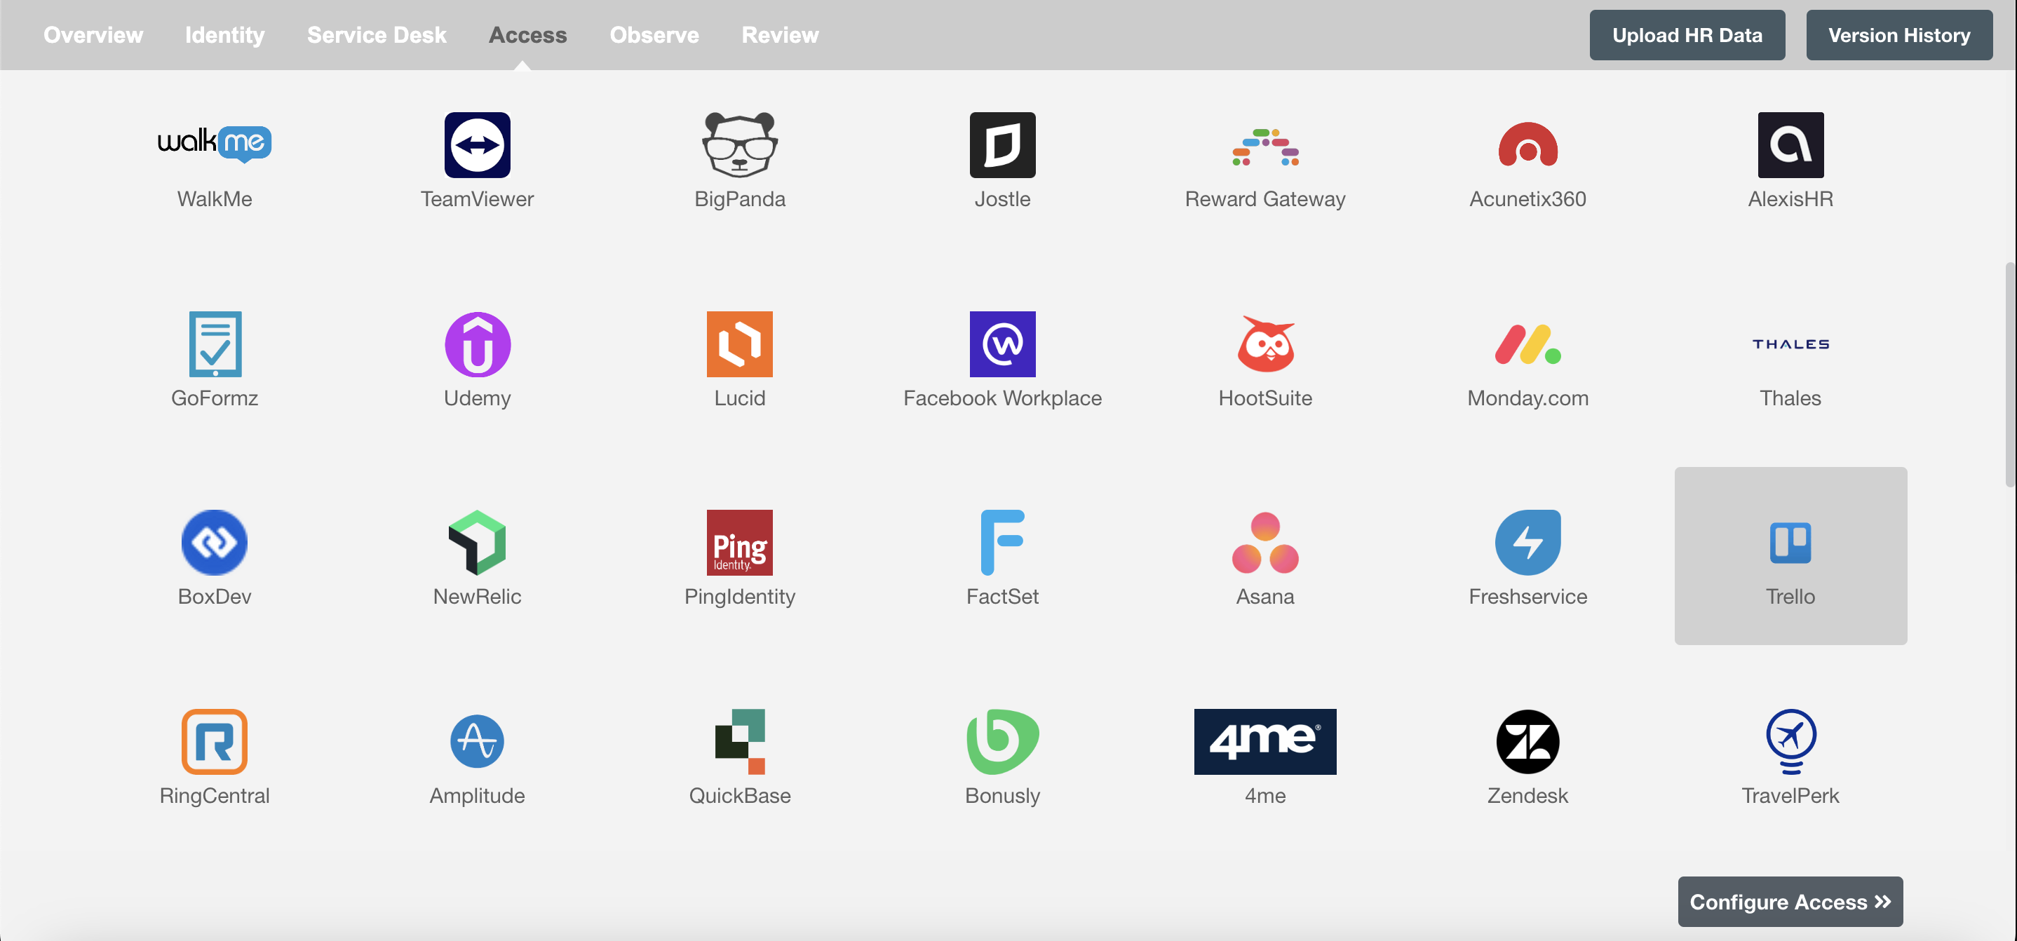Click the Configure Access button
This screenshot has height=941, width=2017.
pos(1792,901)
